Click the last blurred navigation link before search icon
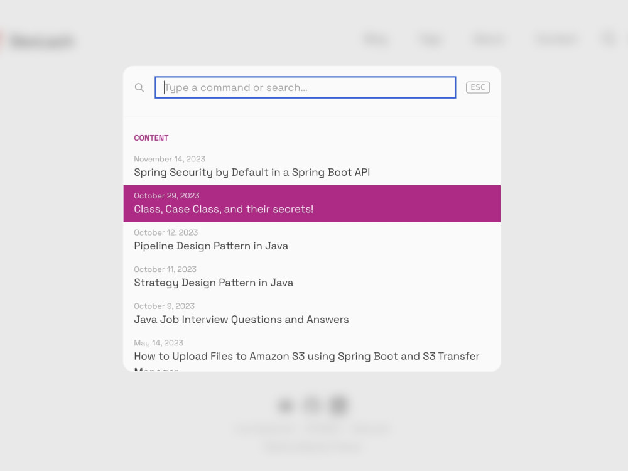This screenshot has width=628, height=471. [x=556, y=39]
